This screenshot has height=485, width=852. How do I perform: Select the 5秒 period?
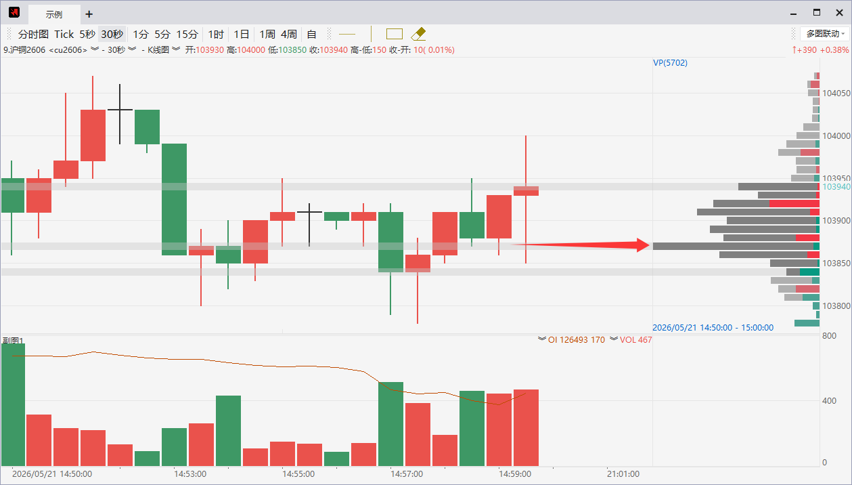point(87,34)
